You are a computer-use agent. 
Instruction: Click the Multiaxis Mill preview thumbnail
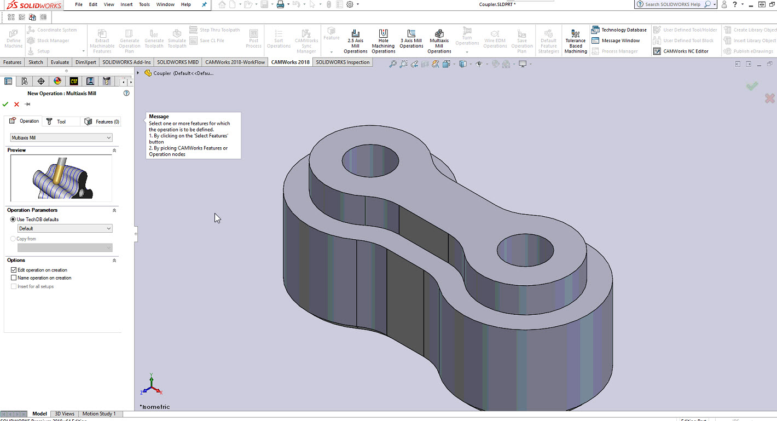point(61,178)
